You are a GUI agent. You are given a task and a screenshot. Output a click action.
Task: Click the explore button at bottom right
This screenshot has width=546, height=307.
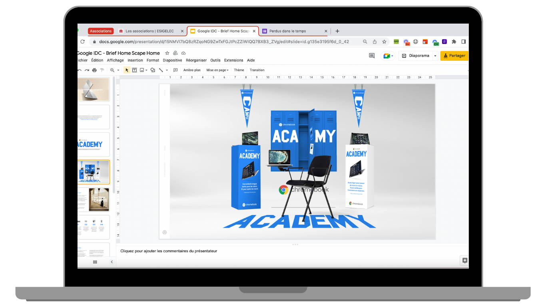[x=464, y=260]
